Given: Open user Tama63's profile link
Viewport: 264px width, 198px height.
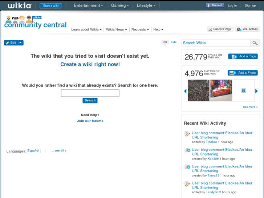Looking at the screenshot, I should click(213, 175).
